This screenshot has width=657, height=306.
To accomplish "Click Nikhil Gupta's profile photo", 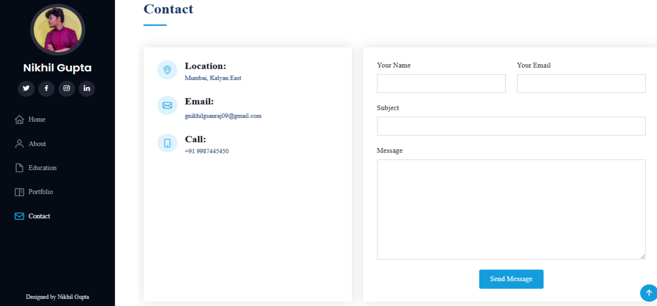I will coord(58,30).
